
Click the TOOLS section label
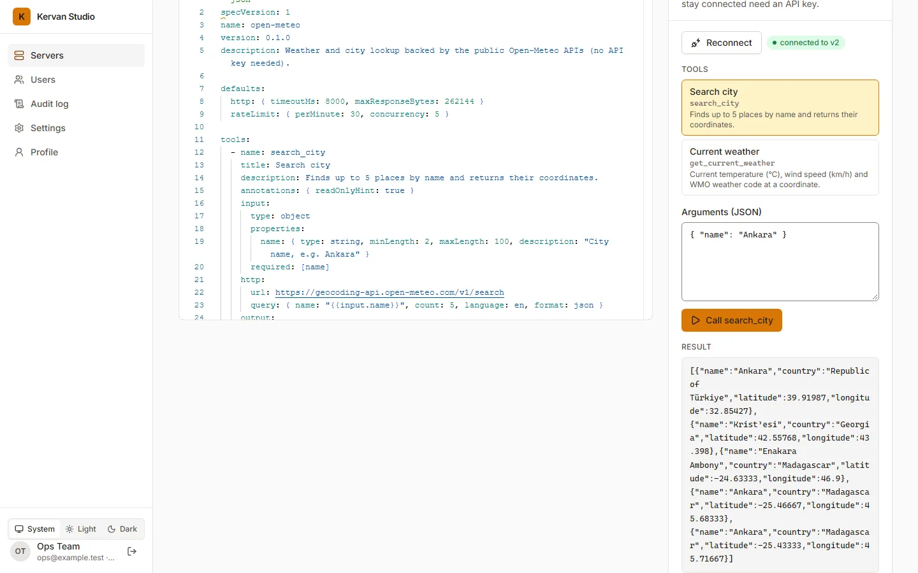point(695,69)
